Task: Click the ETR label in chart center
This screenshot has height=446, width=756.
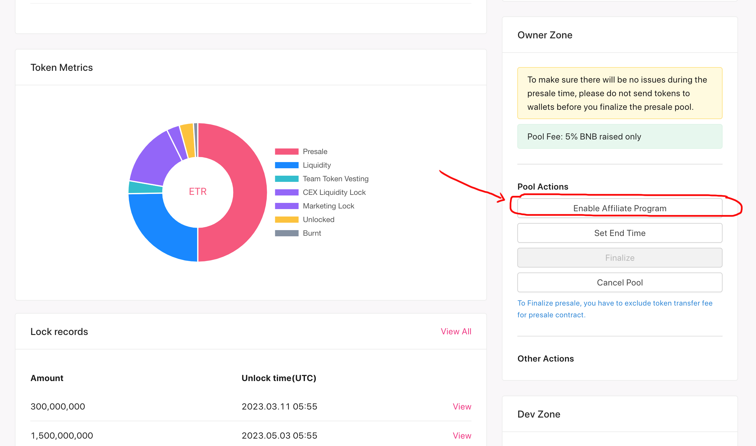Action: [198, 192]
